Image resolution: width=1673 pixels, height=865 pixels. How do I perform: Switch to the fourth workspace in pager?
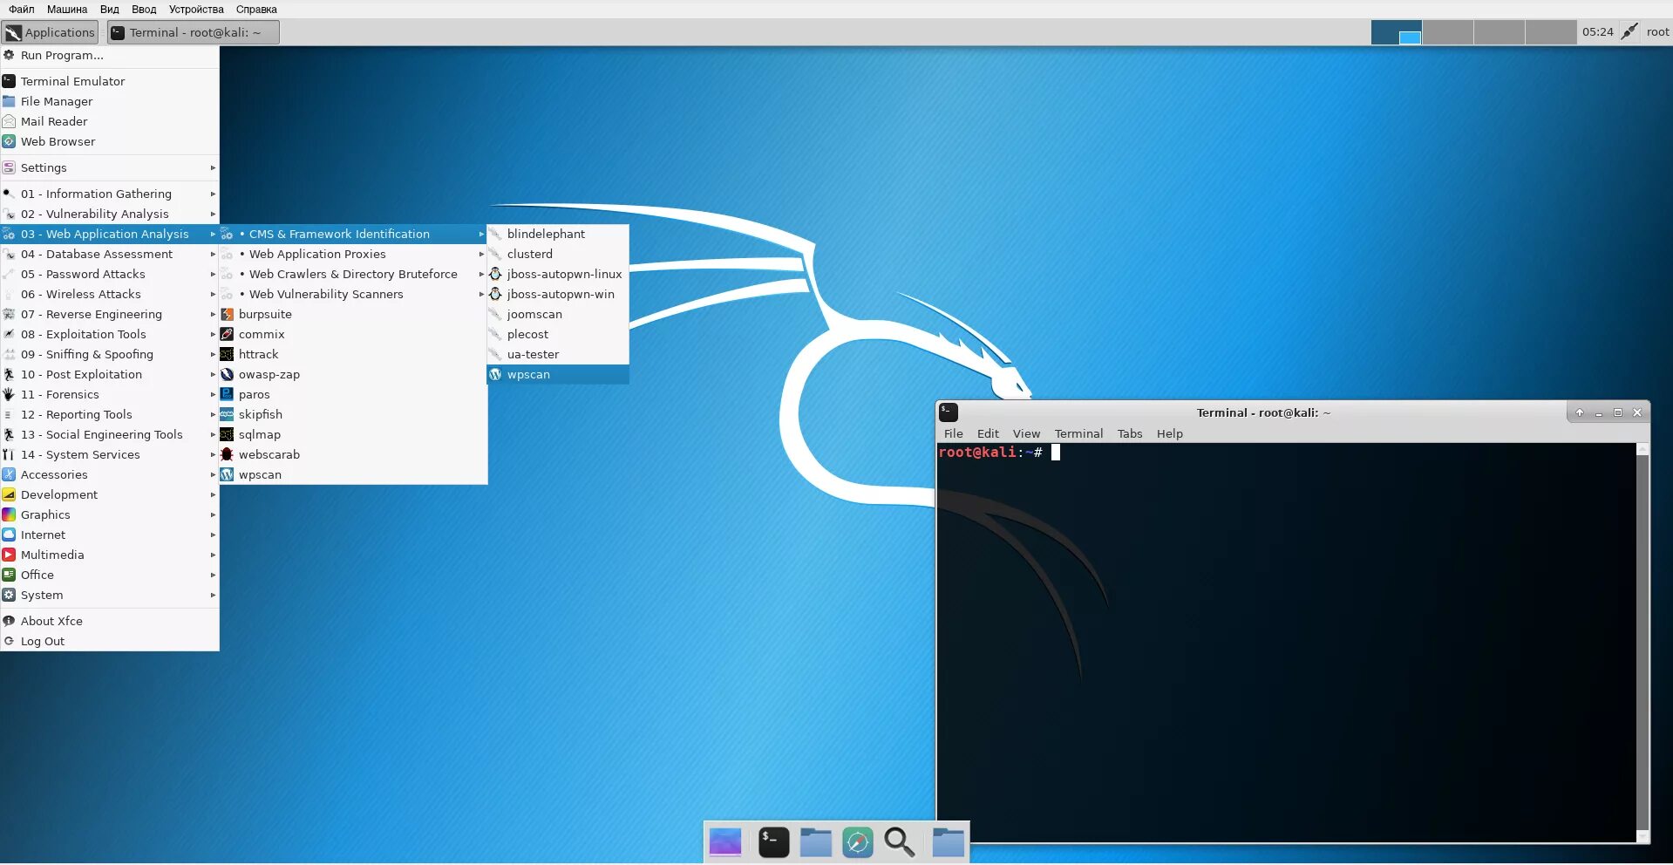tap(1550, 32)
